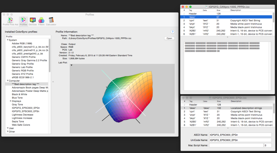Select 'cprt' row in CANpro window
This screenshot has height=153, width=277.
(226, 20)
